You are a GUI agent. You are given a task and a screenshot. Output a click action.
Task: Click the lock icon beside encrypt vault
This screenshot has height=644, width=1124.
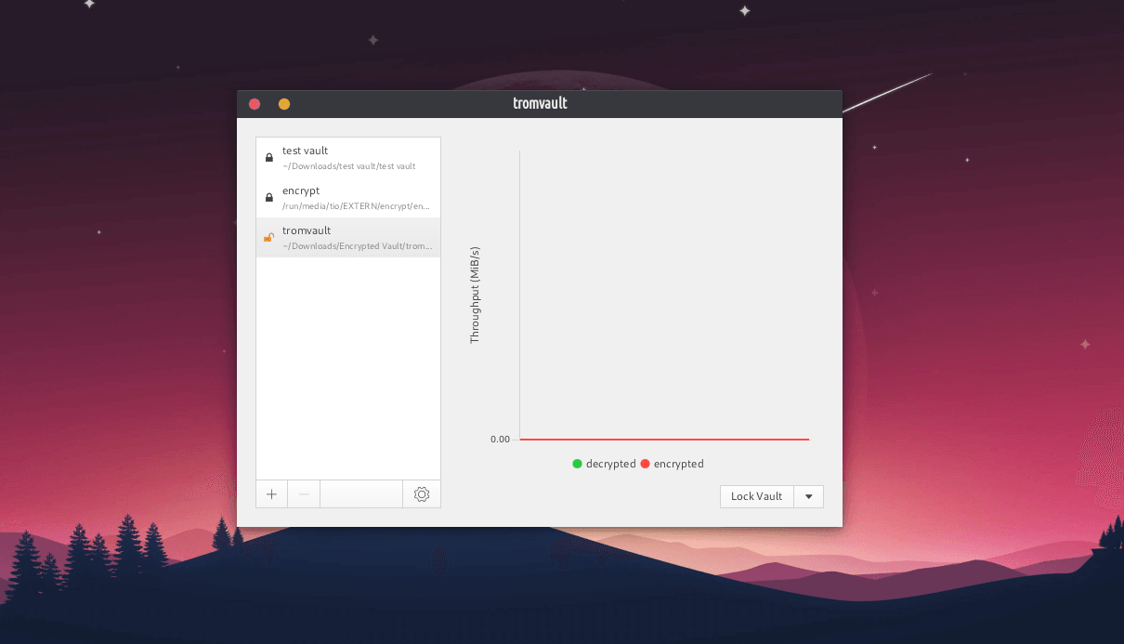click(x=269, y=198)
